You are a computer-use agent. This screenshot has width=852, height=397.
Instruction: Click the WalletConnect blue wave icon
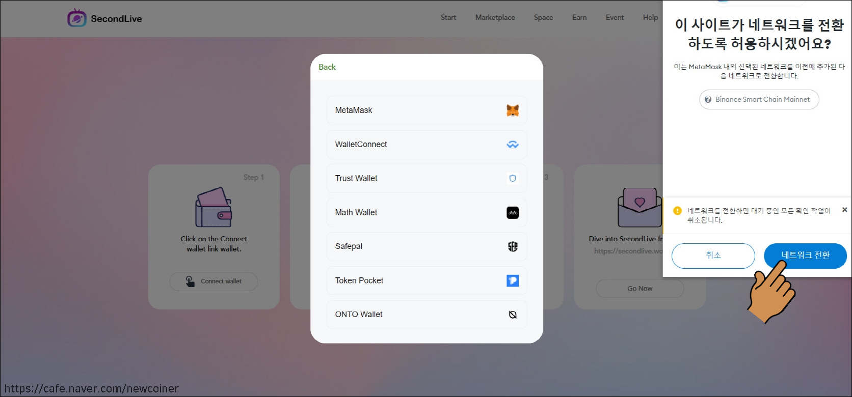[x=512, y=145]
